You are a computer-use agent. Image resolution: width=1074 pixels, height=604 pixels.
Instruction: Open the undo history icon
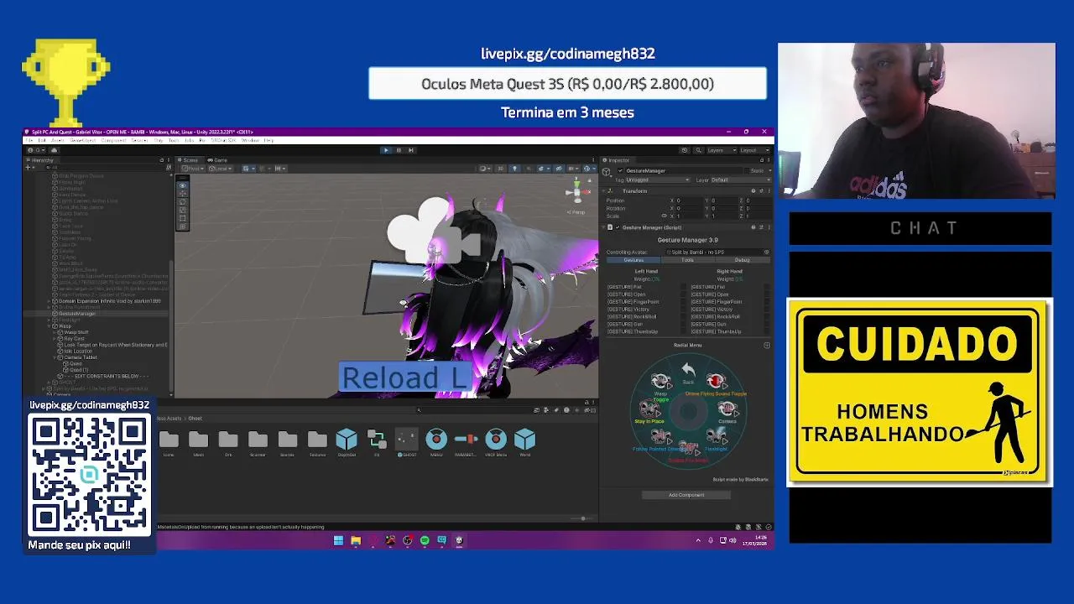pos(685,150)
